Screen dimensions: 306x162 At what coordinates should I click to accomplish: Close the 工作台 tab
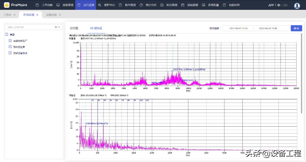click(x=15, y=15)
